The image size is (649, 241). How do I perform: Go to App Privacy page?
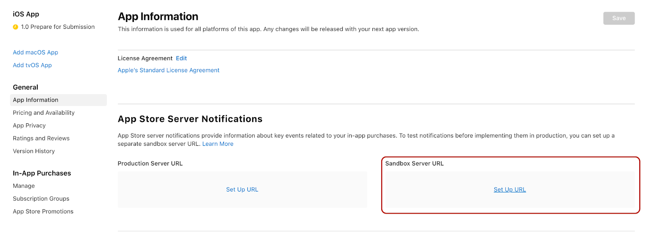pos(29,125)
